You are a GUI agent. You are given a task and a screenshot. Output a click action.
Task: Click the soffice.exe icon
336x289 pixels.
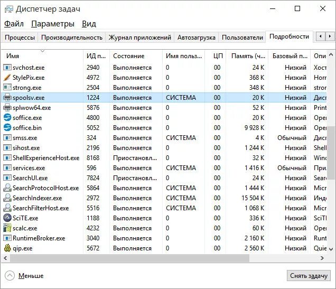[x=7, y=118]
